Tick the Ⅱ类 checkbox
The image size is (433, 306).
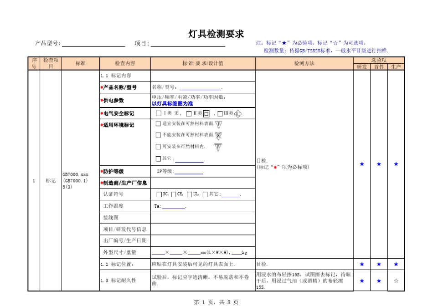tap(189, 114)
